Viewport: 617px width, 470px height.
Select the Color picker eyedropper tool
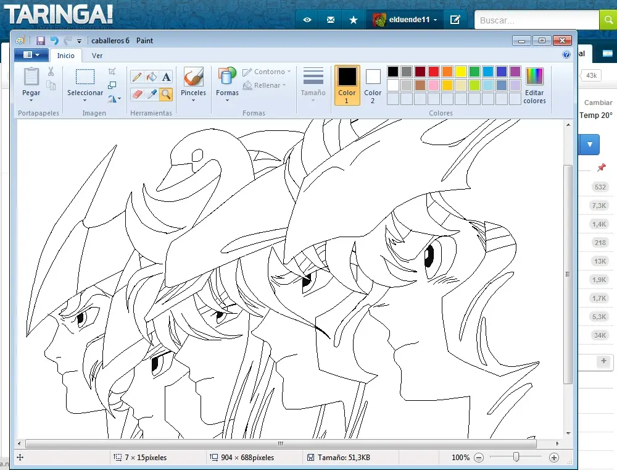[x=151, y=94]
